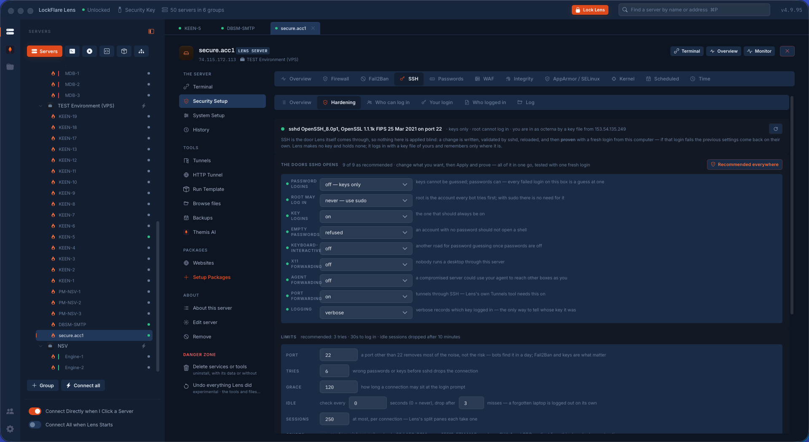
Task: Open the Terminal button in the header
Action: [687, 51]
